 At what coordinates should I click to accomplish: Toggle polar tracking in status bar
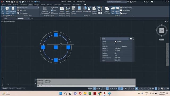coord(110,89)
